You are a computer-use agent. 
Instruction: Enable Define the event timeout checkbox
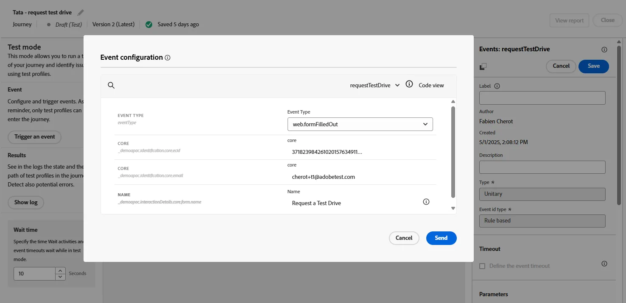point(482,266)
